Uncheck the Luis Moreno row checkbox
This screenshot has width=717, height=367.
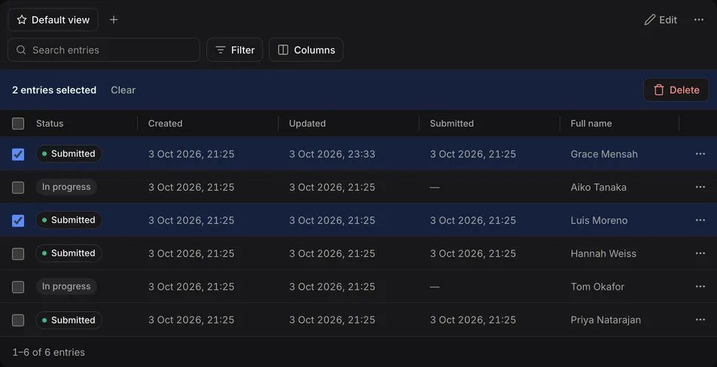(x=18, y=221)
